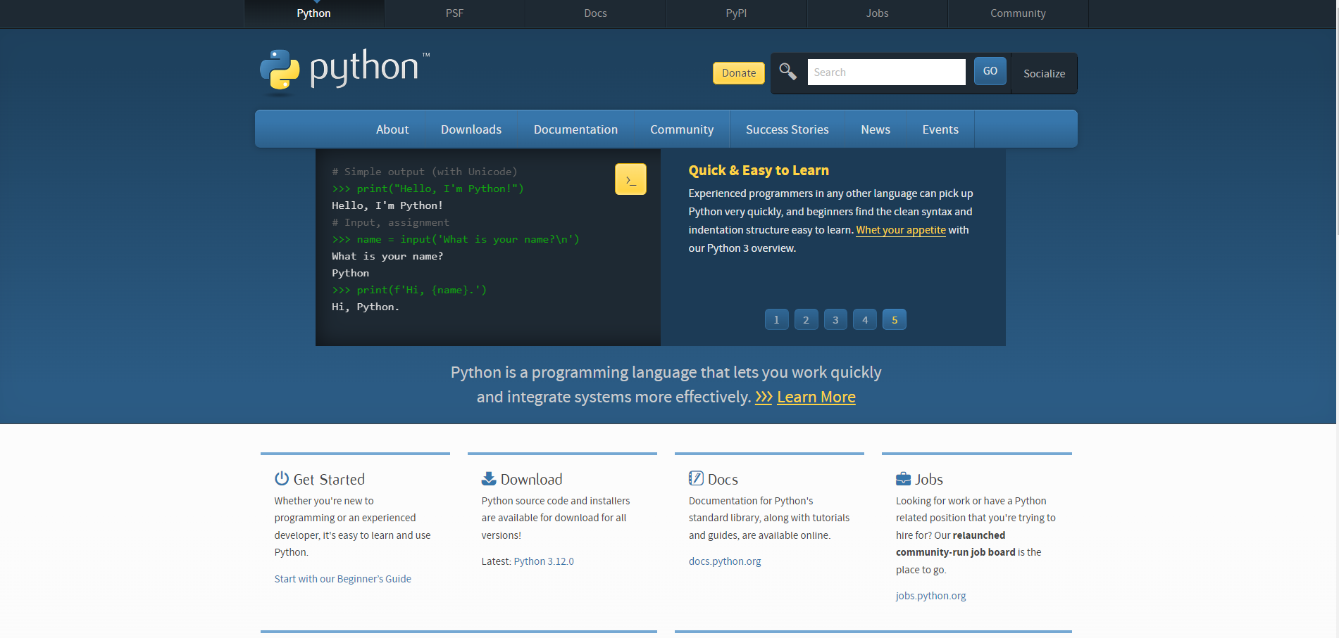Screen dimensions: 1339x638
Task: Launch the interactive shell icon
Action: point(630,179)
